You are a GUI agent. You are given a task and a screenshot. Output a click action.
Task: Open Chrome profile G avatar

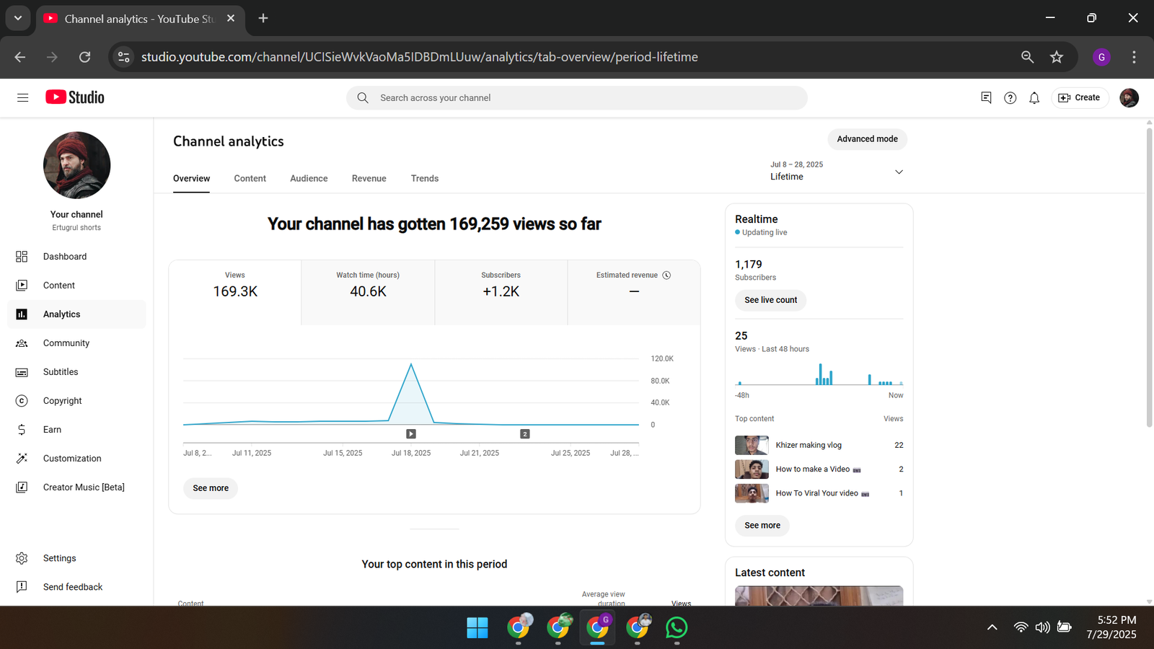pyautogui.click(x=1101, y=57)
